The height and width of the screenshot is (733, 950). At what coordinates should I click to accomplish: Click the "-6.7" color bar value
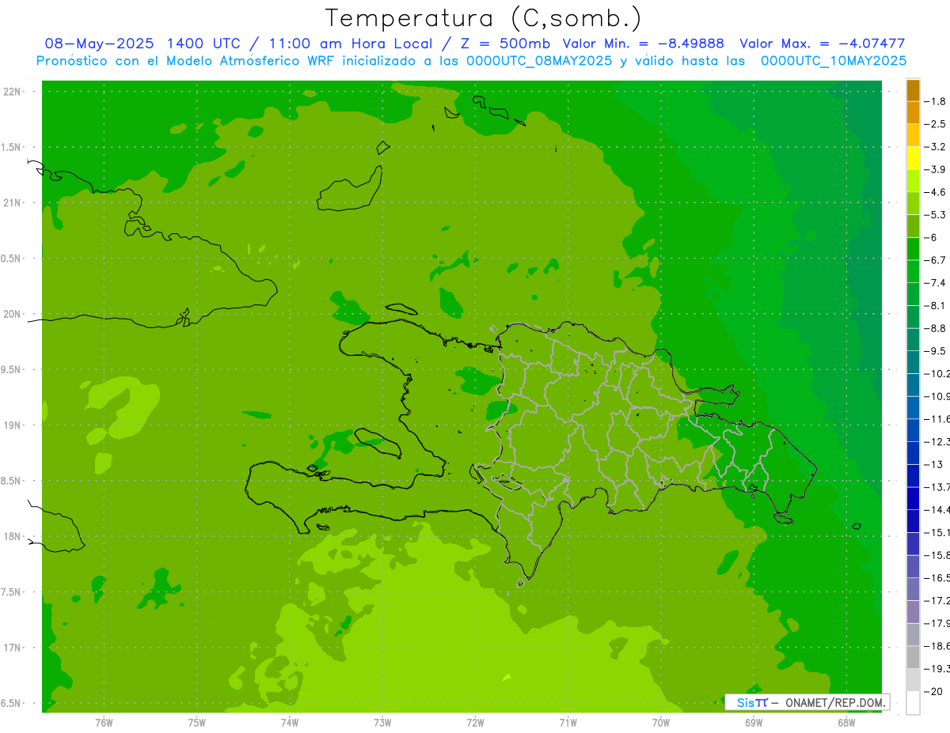click(x=935, y=260)
